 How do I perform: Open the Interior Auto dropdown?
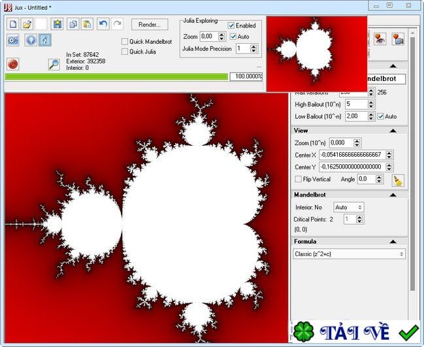pos(349,207)
